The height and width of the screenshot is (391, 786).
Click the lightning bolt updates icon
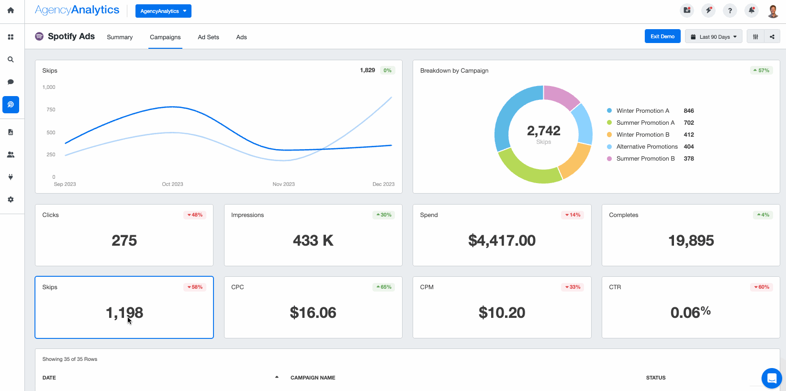708,11
